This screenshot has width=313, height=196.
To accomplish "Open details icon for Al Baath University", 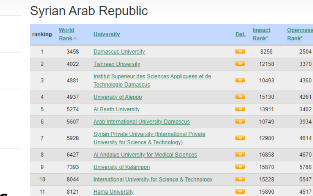I will click(240, 109).
